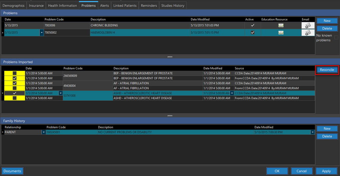Switch to the Alerts tab

click(x=104, y=6)
